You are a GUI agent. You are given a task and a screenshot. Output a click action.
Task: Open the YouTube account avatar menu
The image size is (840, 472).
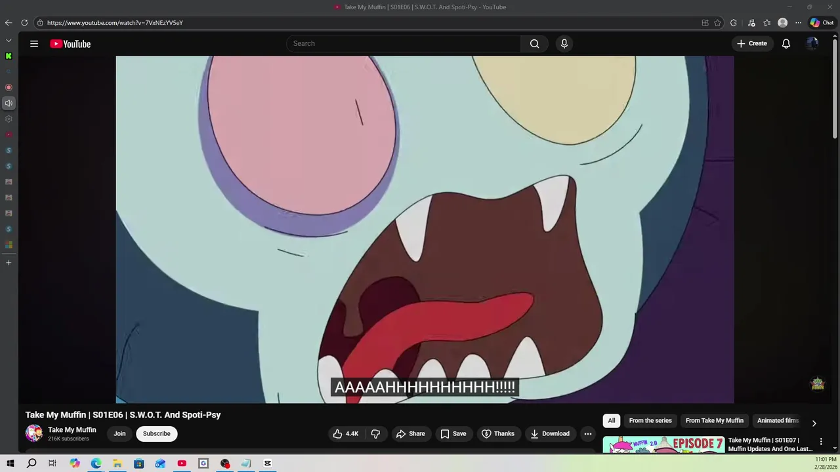click(x=812, y=44)
